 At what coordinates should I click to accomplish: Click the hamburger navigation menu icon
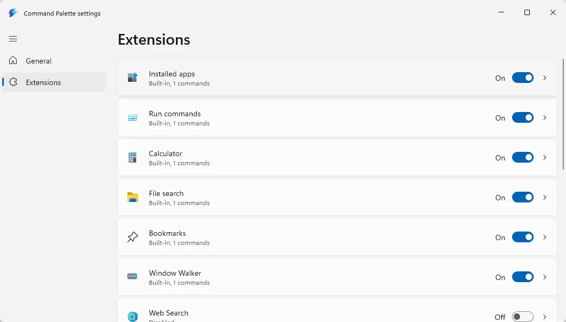(x=13, y=39)
